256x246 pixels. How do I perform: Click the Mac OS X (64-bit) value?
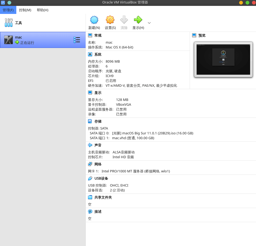coord(119,47)
